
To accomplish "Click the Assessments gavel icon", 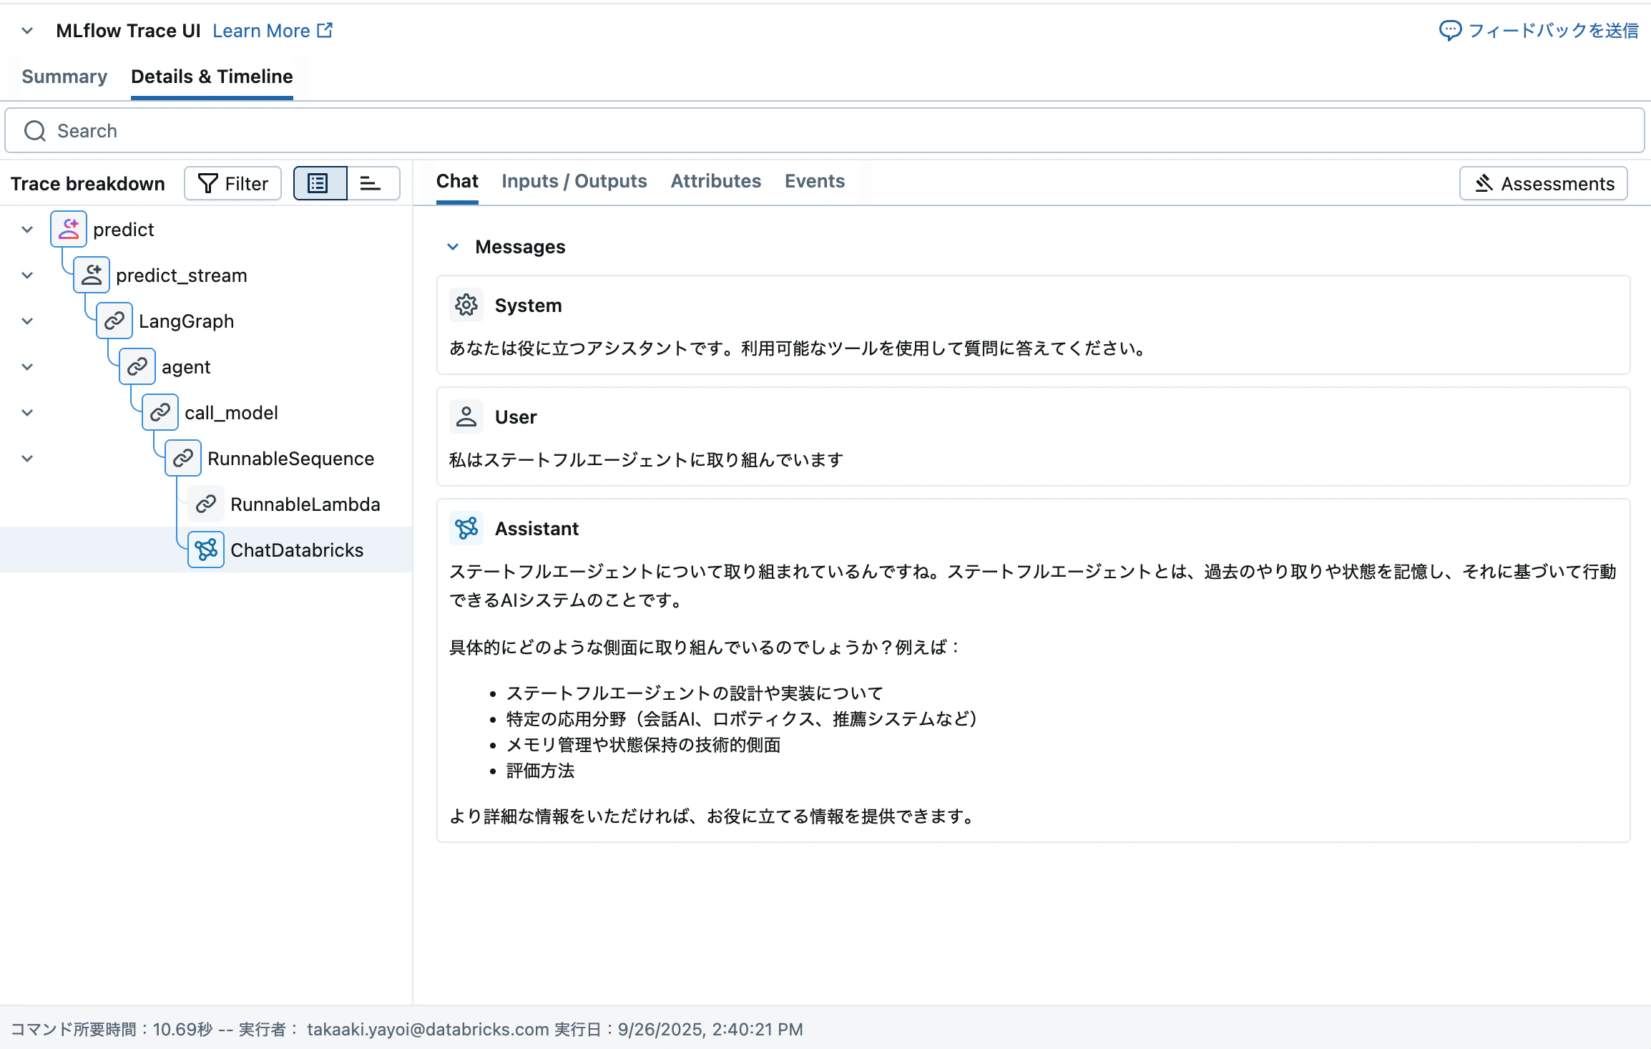I will 1484,183.
